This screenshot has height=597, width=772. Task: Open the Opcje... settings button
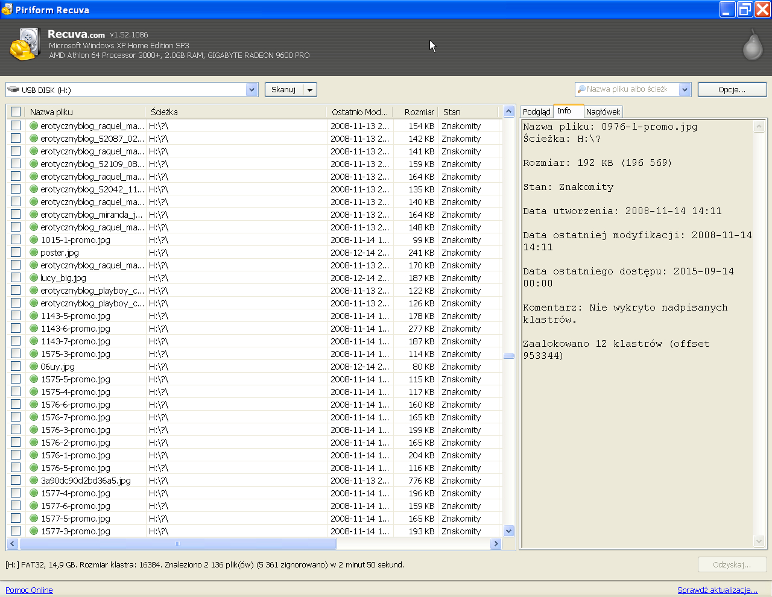(732, 89)
